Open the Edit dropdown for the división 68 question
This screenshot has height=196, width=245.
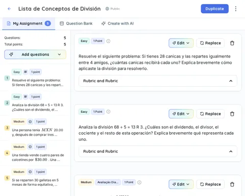181,114
